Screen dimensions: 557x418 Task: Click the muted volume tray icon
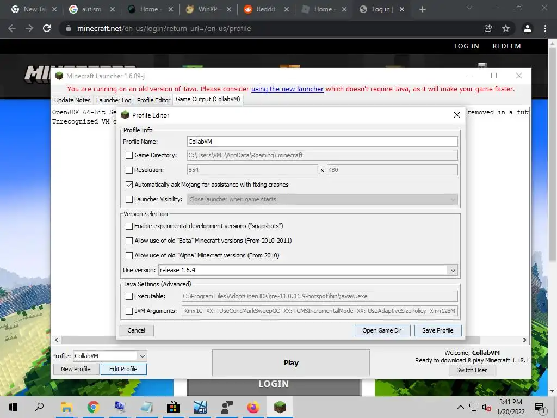(487, 407)
